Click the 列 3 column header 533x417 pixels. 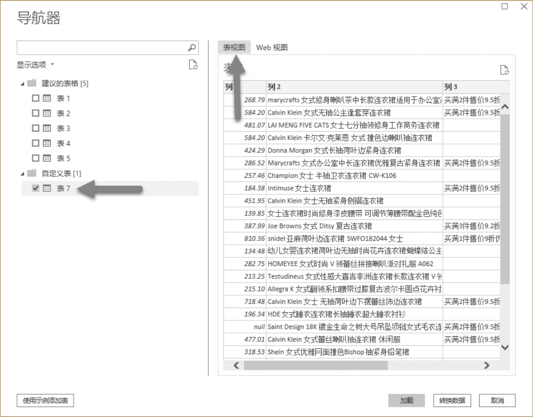476,87
